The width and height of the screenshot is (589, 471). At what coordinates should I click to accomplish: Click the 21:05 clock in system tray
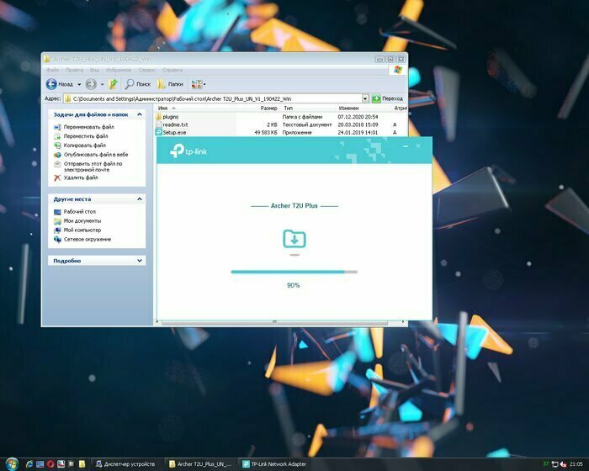pos(576,464)
